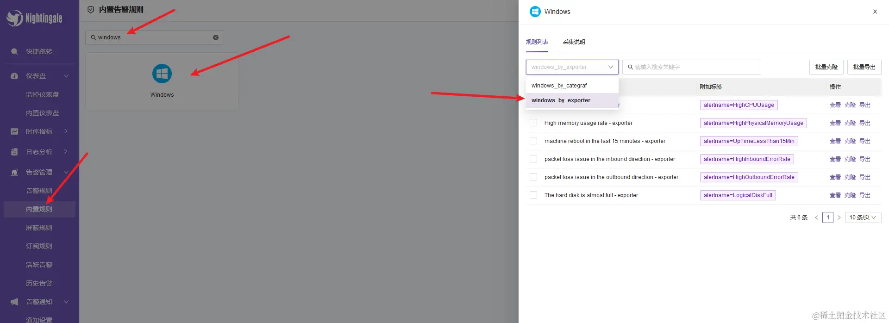The image size is (889, 323).
Task: Switch to the 采集说明 tab
Action: tap(574, 42)
